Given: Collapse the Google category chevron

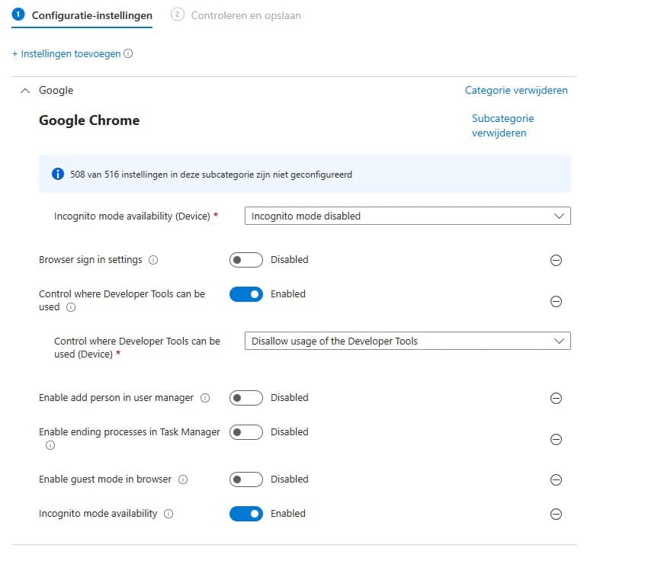Looking at the screenshot, I should (x=24, y=90).
